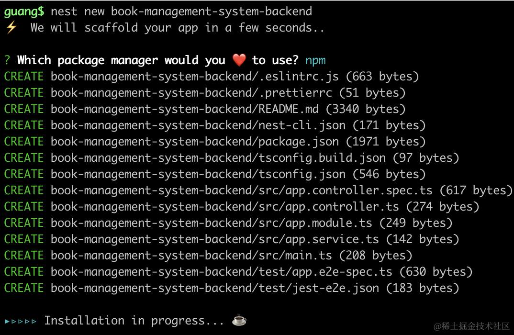The image size is (514, 335).
Task: Click the green guang$ shell prompt
Action: (x=24, y=11)
